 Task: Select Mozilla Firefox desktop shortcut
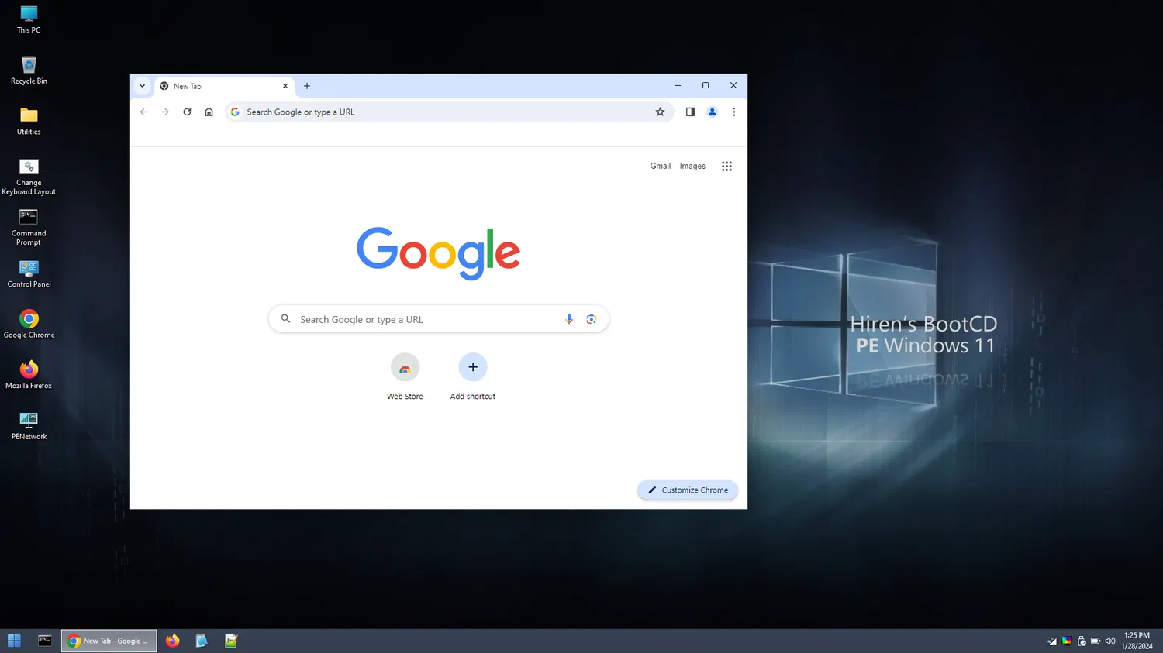pyautogui.click(x=29, y=375)
